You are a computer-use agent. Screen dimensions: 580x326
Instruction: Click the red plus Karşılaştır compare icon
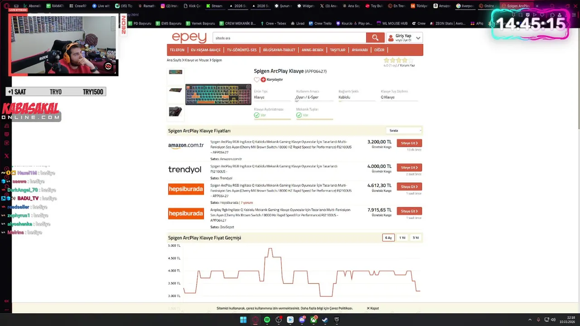click(263, 80)
